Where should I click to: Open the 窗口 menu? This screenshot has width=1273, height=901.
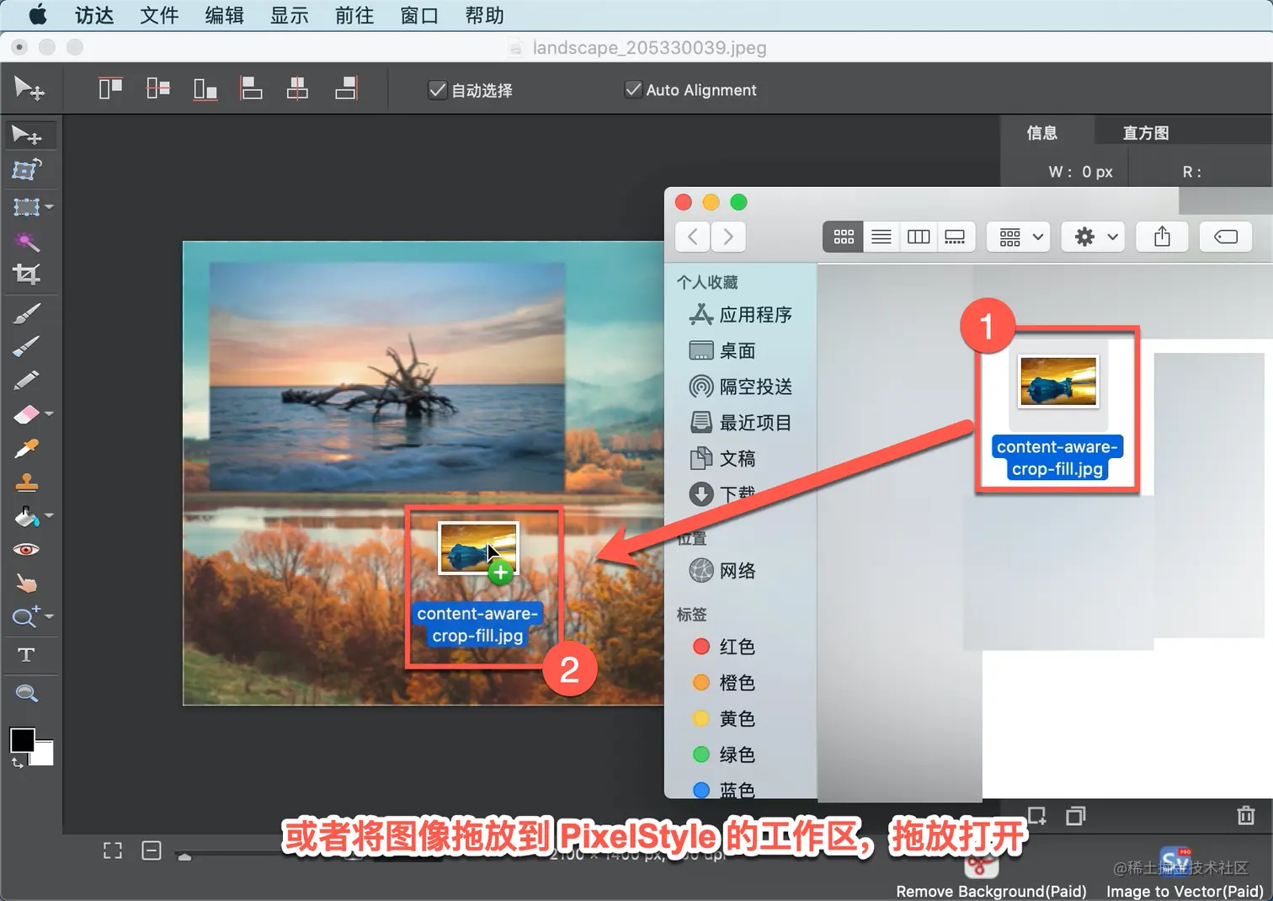coord(419,15)
